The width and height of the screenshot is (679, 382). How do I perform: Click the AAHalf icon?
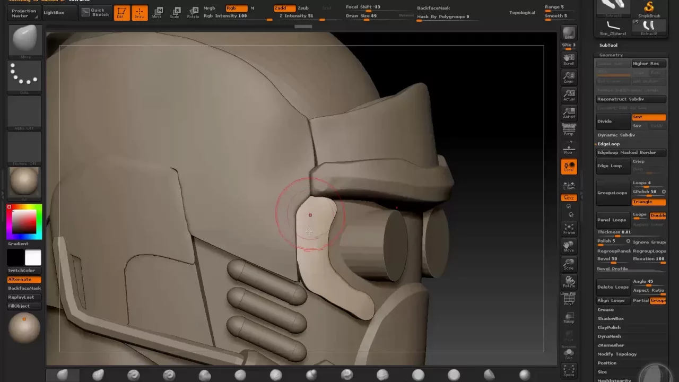(x=569, y=112)
